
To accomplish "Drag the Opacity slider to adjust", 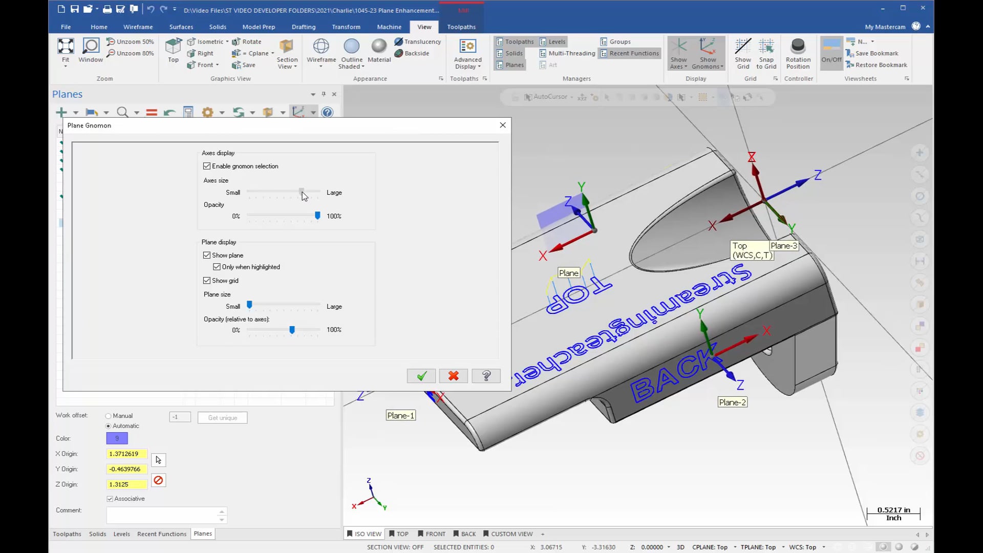I will [x=316, y=216].
